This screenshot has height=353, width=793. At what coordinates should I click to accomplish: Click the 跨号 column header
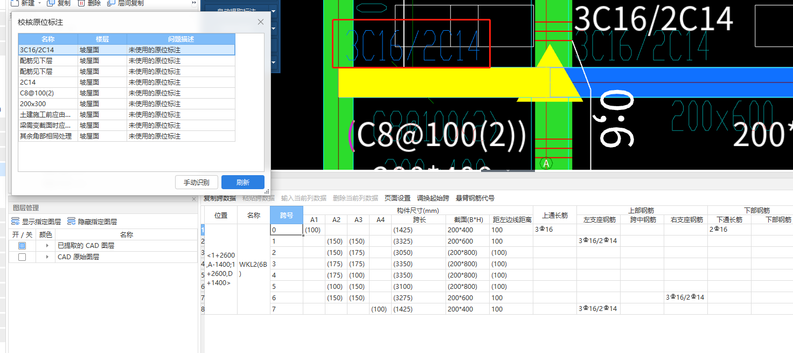pos(287,215)
